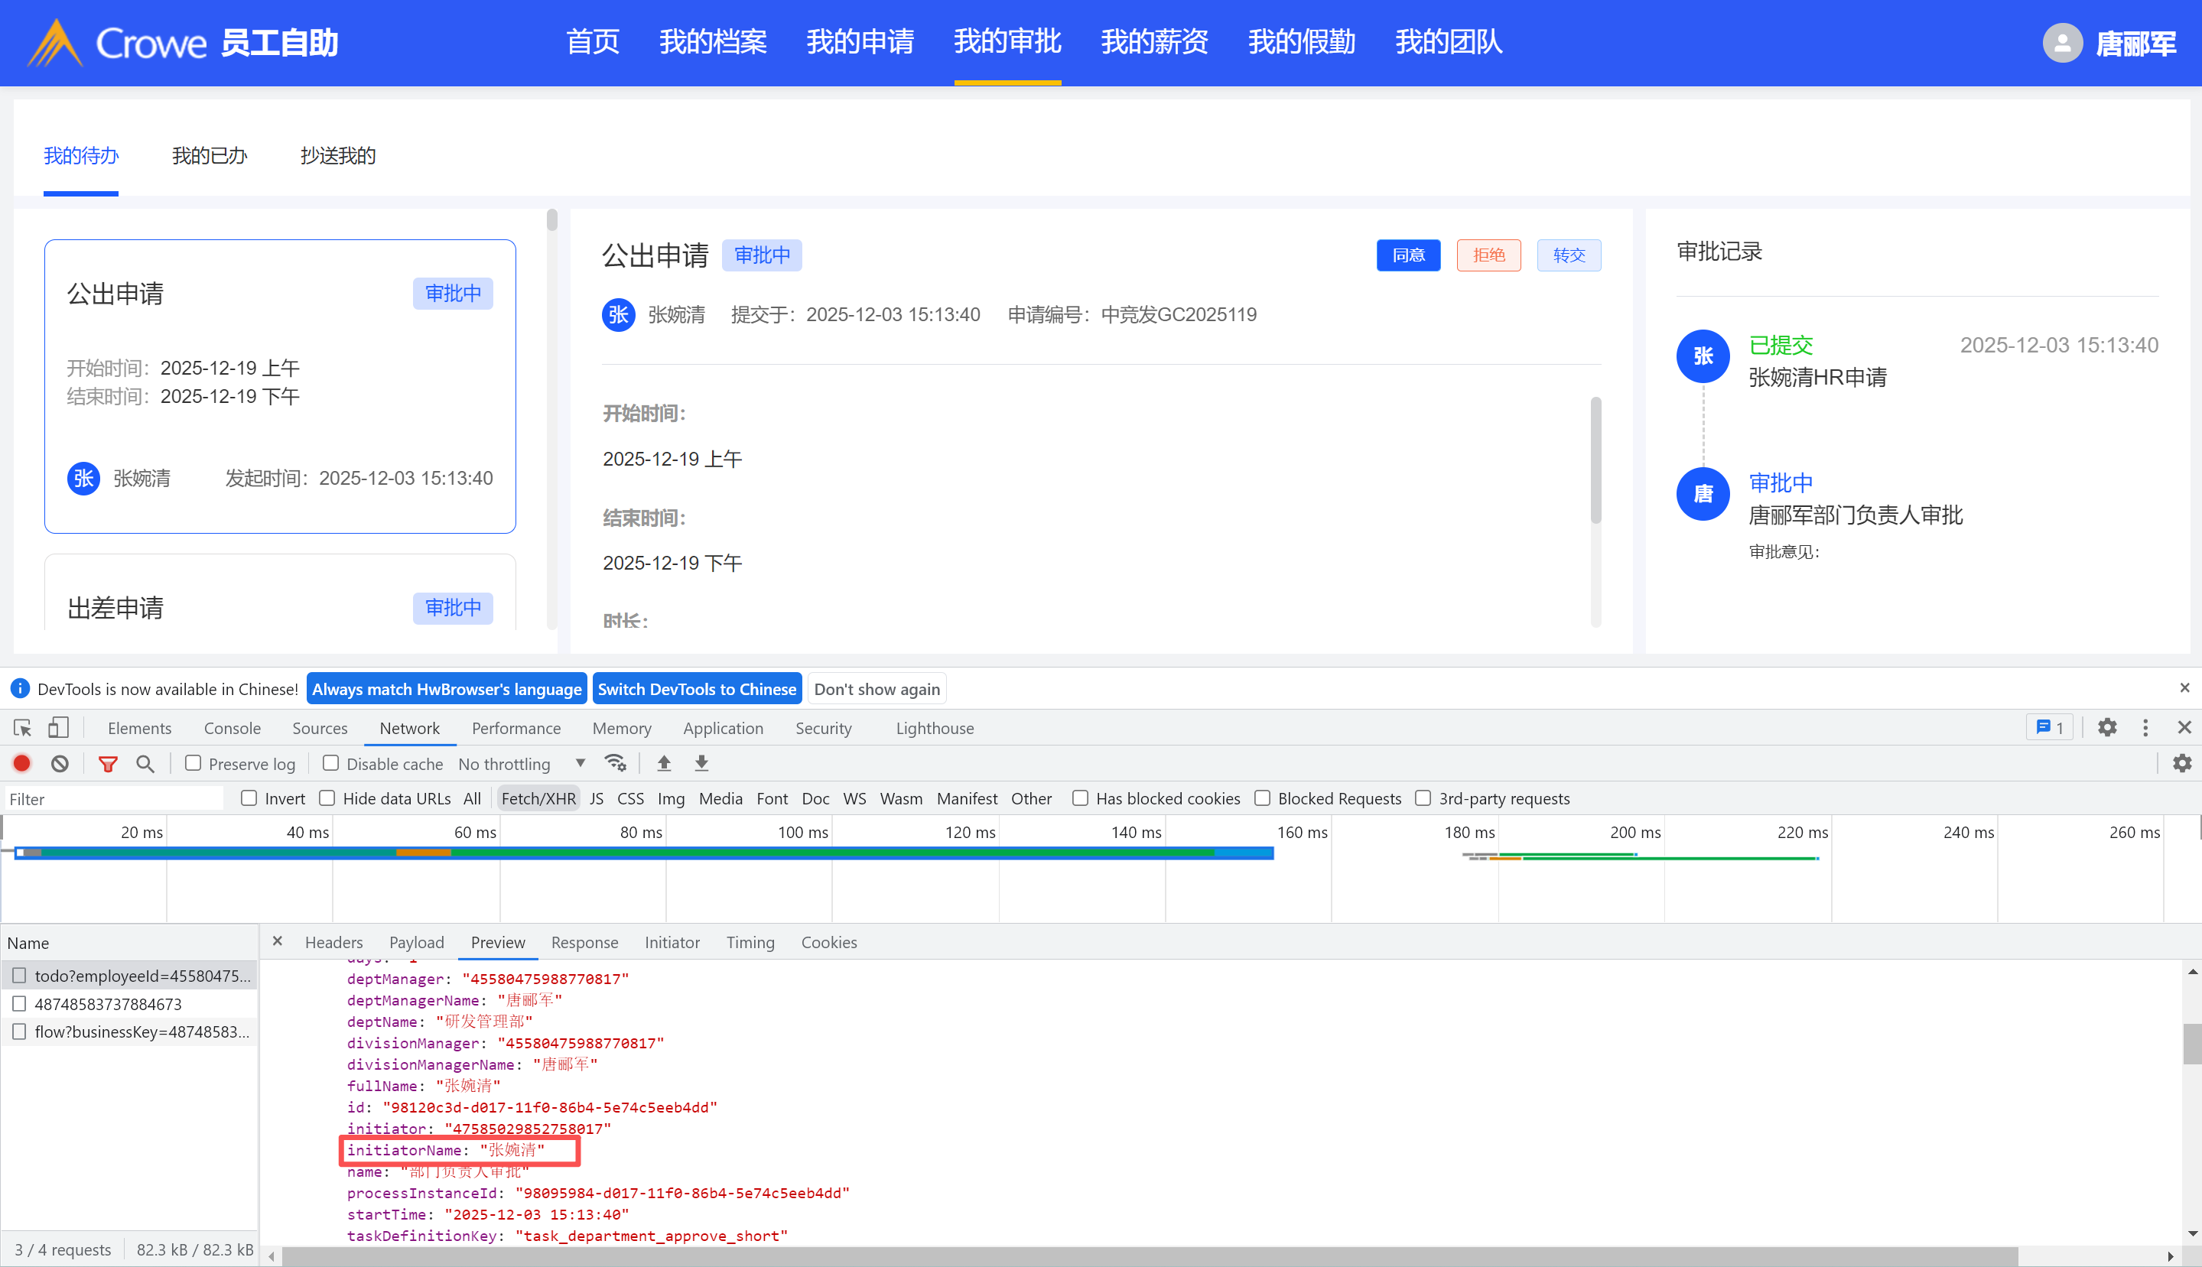Toggle the device toolbar icon

point(58,727)
